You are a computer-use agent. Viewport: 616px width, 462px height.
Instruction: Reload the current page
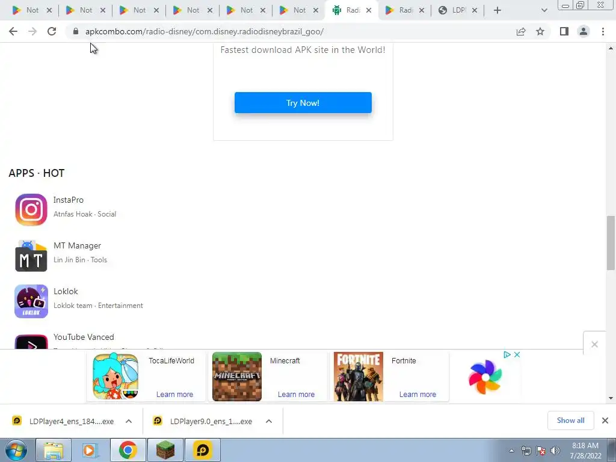pos(52,31)
